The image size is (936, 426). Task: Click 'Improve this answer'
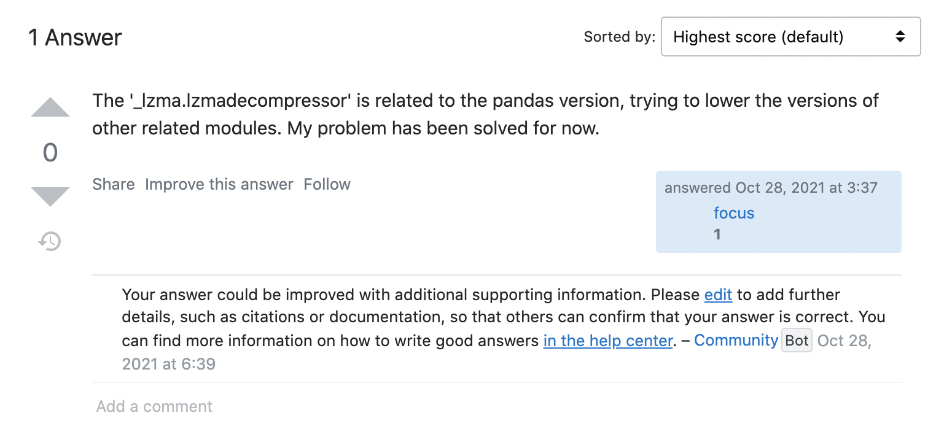219,184
